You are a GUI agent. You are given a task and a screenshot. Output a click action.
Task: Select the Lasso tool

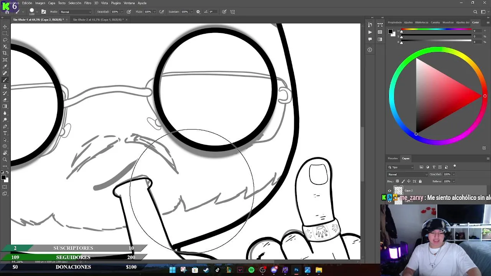(x=5, y=40)
